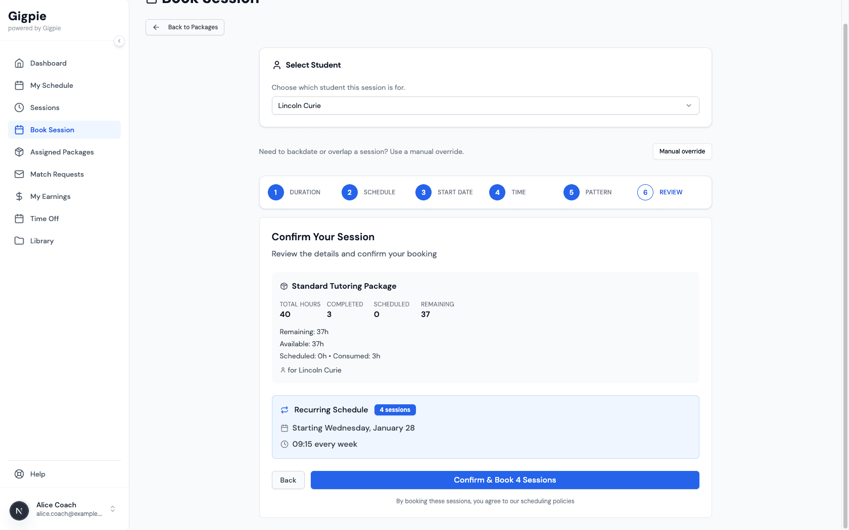Click Back to Packages button
Screen dimensions: 849x530
[x=185, y=27]
